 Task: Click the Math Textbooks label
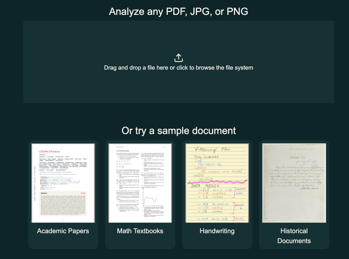140,231
